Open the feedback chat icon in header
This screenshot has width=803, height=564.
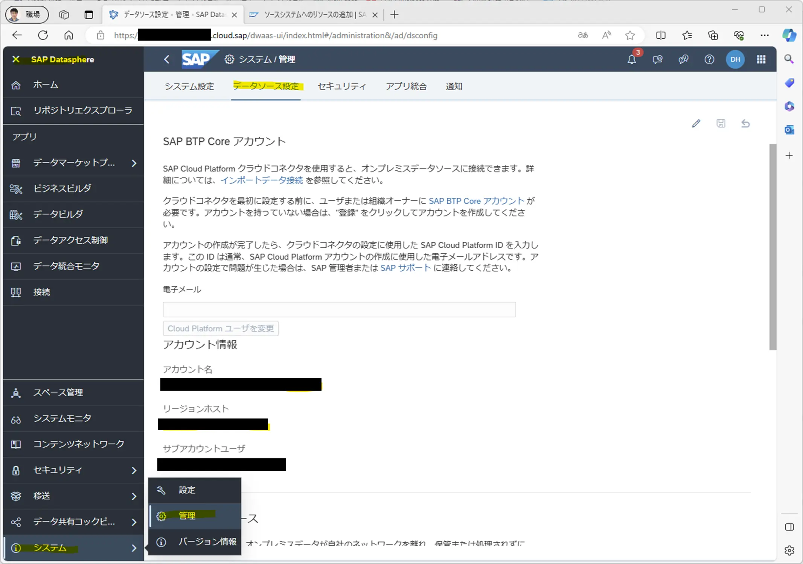(x=657, y=59)
